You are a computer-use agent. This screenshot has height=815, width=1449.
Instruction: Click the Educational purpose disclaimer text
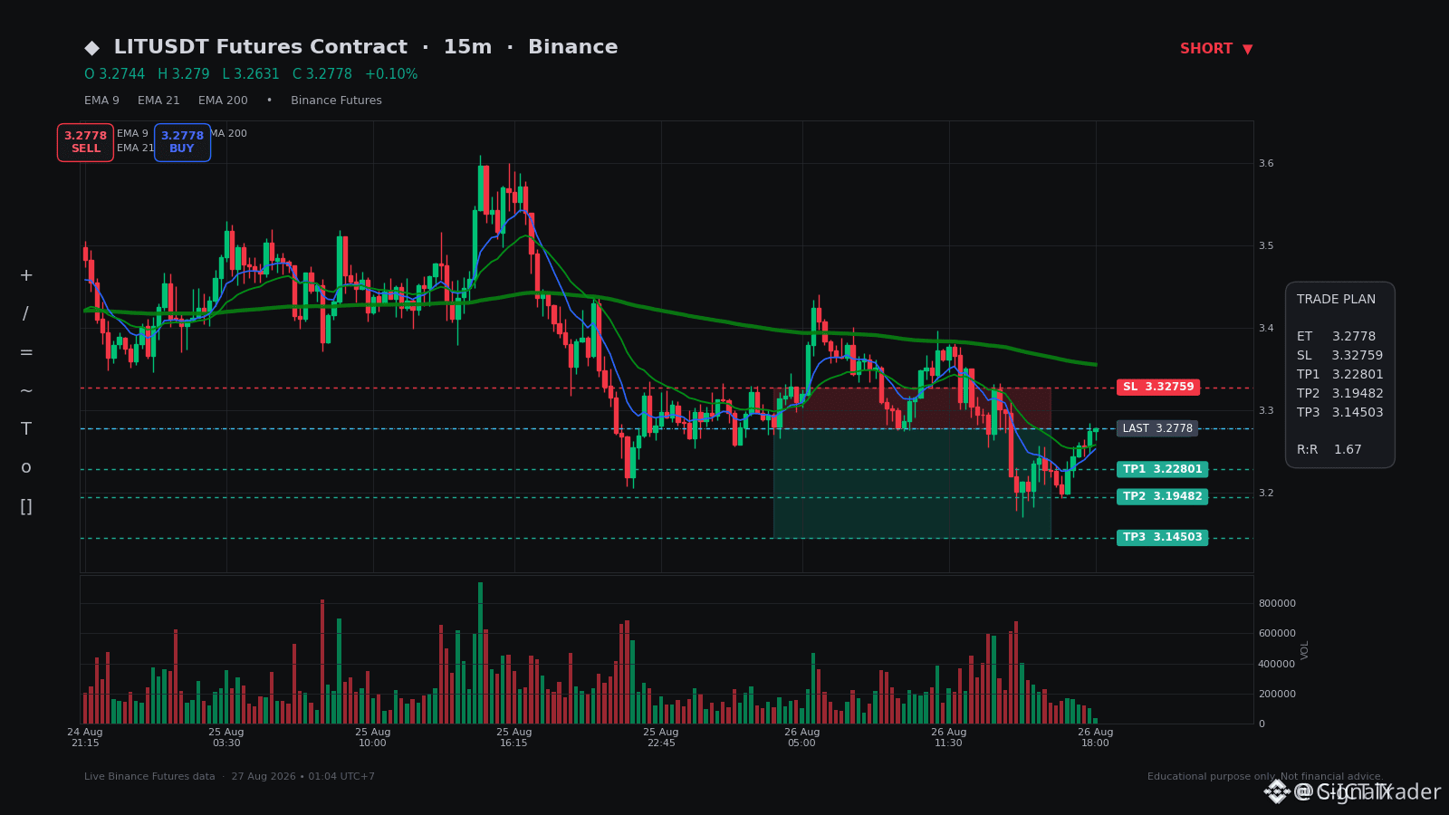pos(1264,777)
